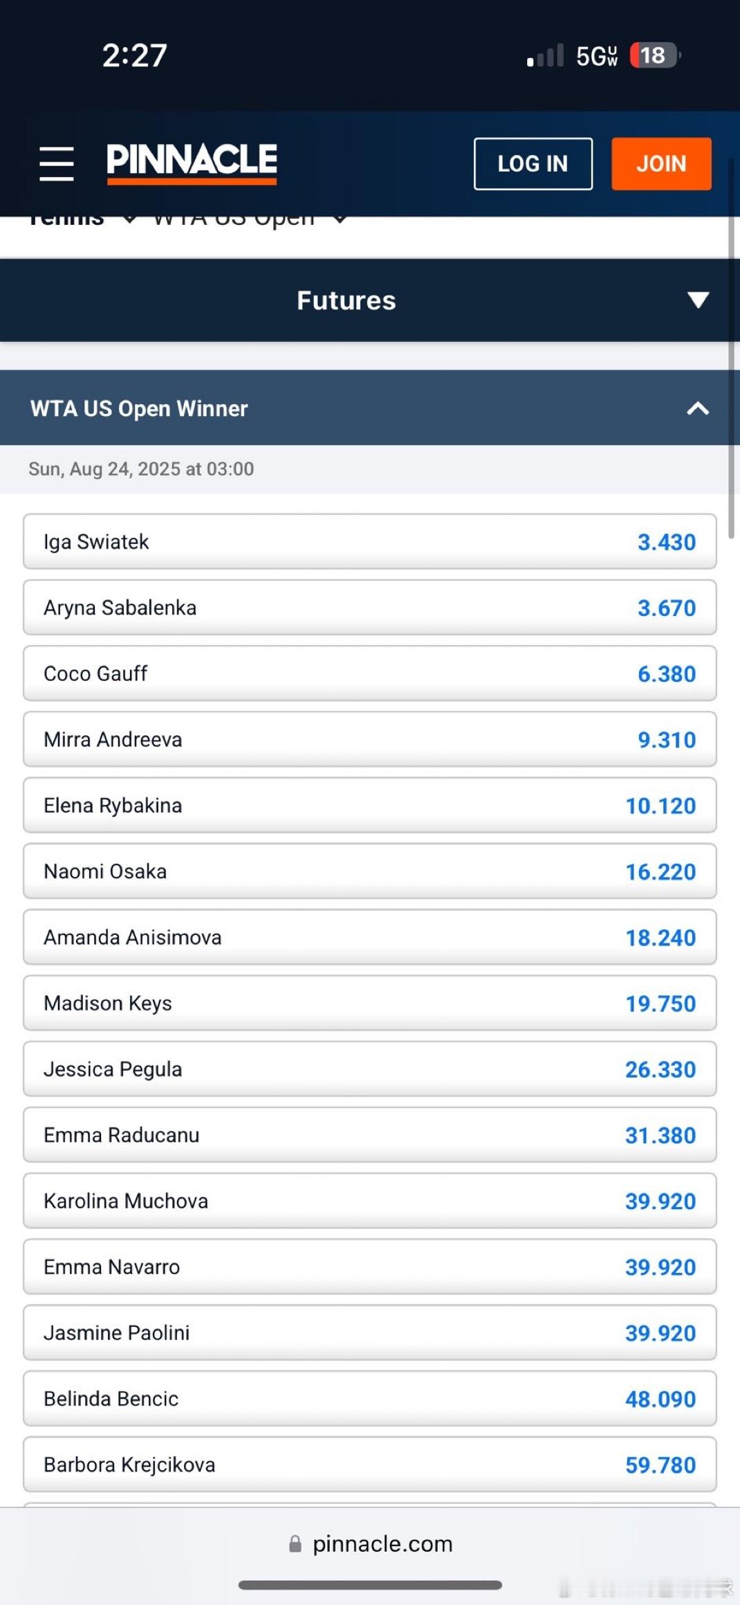Image resolution: width=740 pixels, height=1605 pixels.
Task: Select Emma Raducanu at 31.380
Action: point(369,1134)
